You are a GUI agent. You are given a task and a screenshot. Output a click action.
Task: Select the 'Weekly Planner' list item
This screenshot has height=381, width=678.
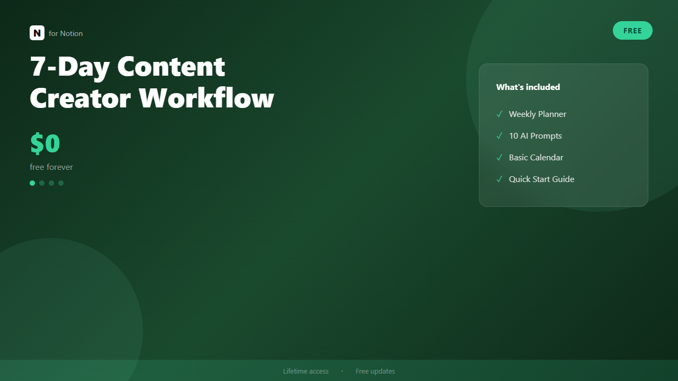pos(537,114)
